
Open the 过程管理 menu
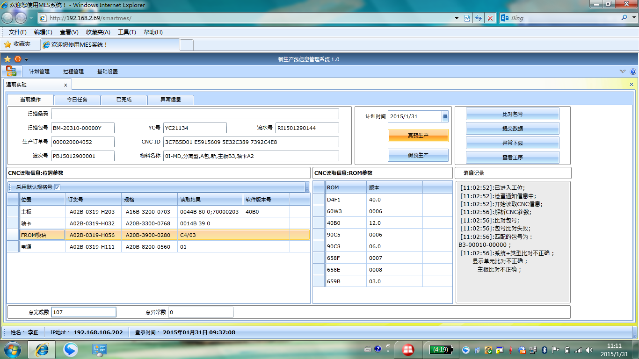point(73,72)
